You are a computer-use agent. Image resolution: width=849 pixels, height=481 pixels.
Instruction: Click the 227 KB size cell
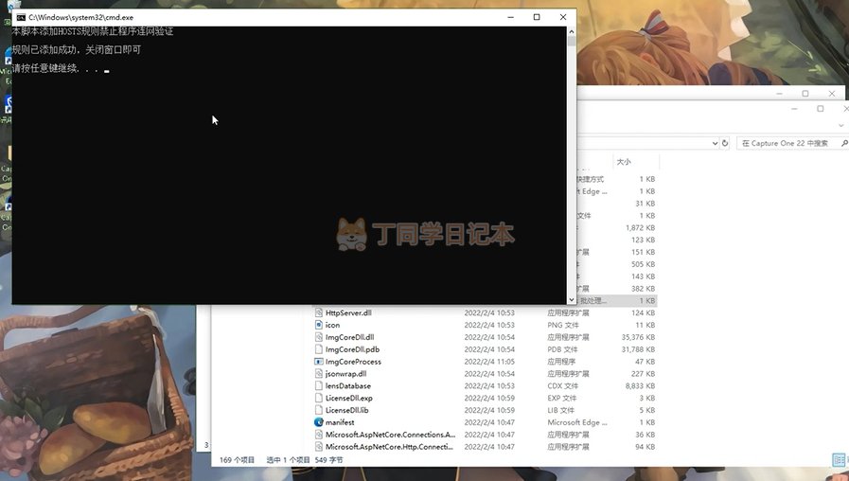coord(644,374)
